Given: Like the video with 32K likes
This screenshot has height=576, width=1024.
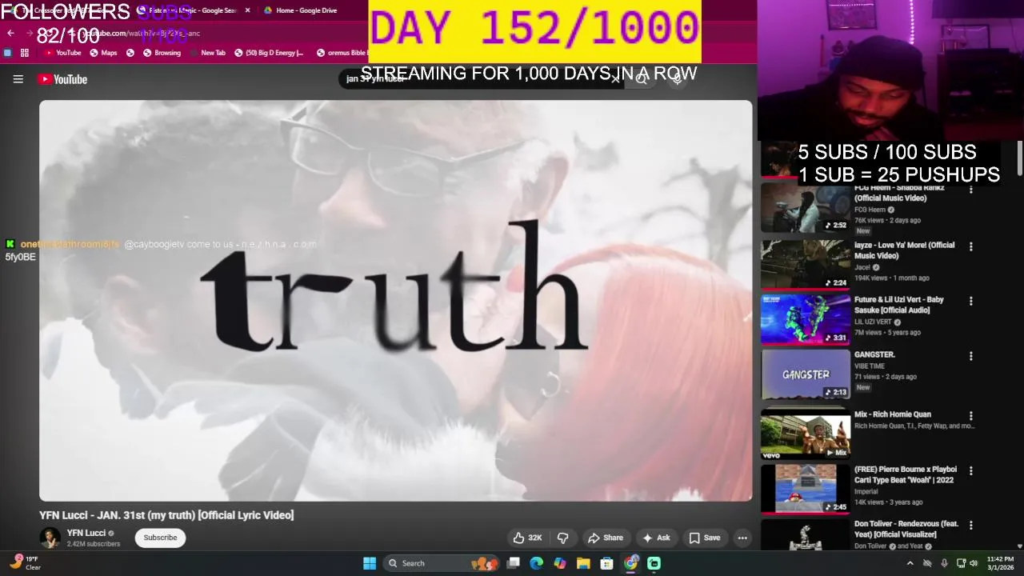Looking at the screenshot, I should [528, 538].
